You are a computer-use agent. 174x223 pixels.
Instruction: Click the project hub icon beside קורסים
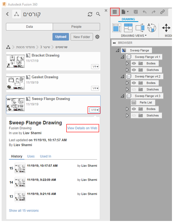(16, 14)
